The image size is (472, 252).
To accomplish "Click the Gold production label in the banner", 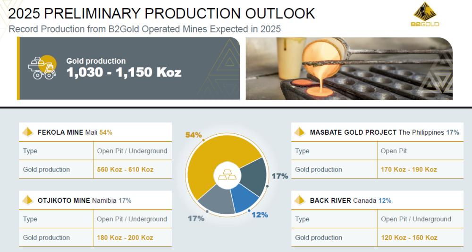I will 96,61.
